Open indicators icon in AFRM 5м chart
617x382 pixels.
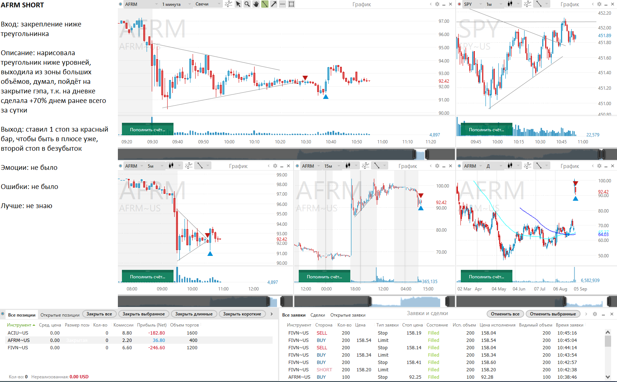click(189, 166)
